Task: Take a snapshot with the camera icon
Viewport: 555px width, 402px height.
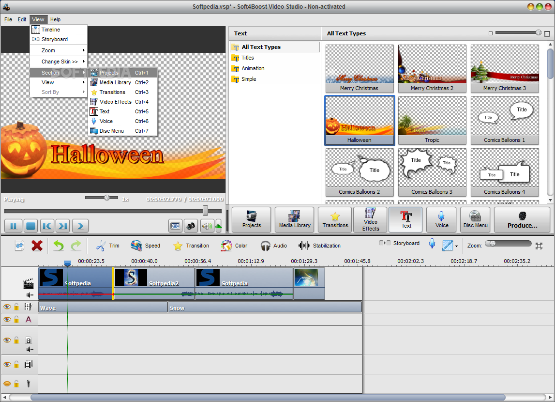Action: tap(191, 226)
